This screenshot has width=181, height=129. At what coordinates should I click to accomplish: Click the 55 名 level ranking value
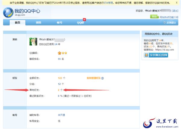point(61,59)
